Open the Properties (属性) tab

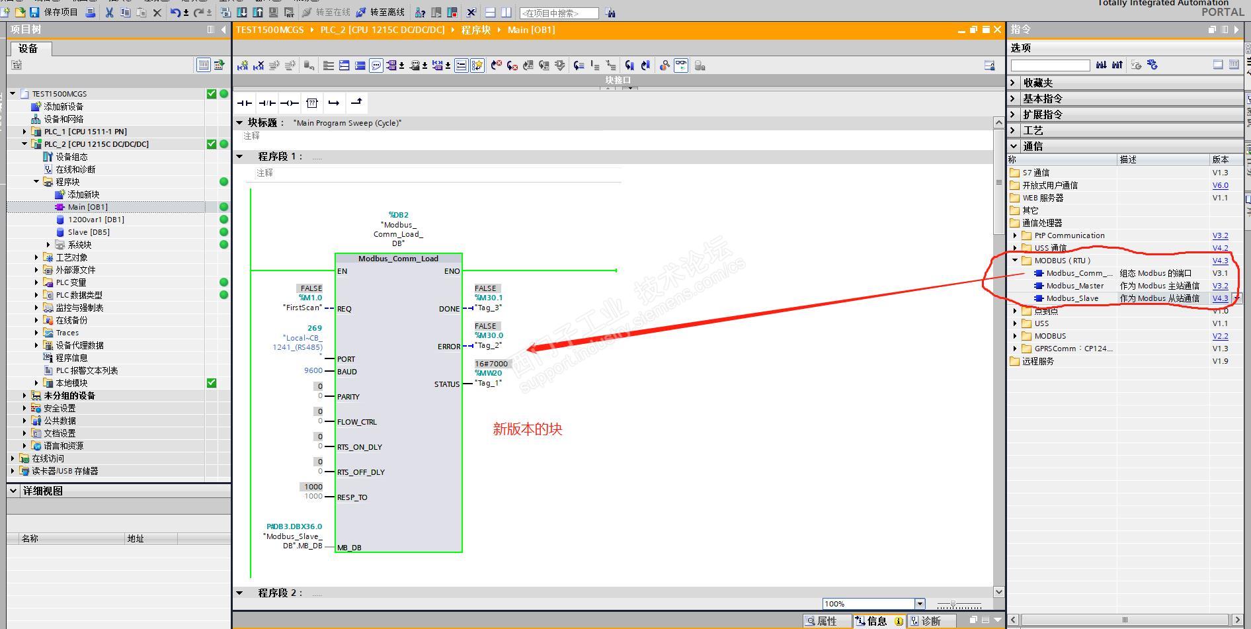pos(827,621)
